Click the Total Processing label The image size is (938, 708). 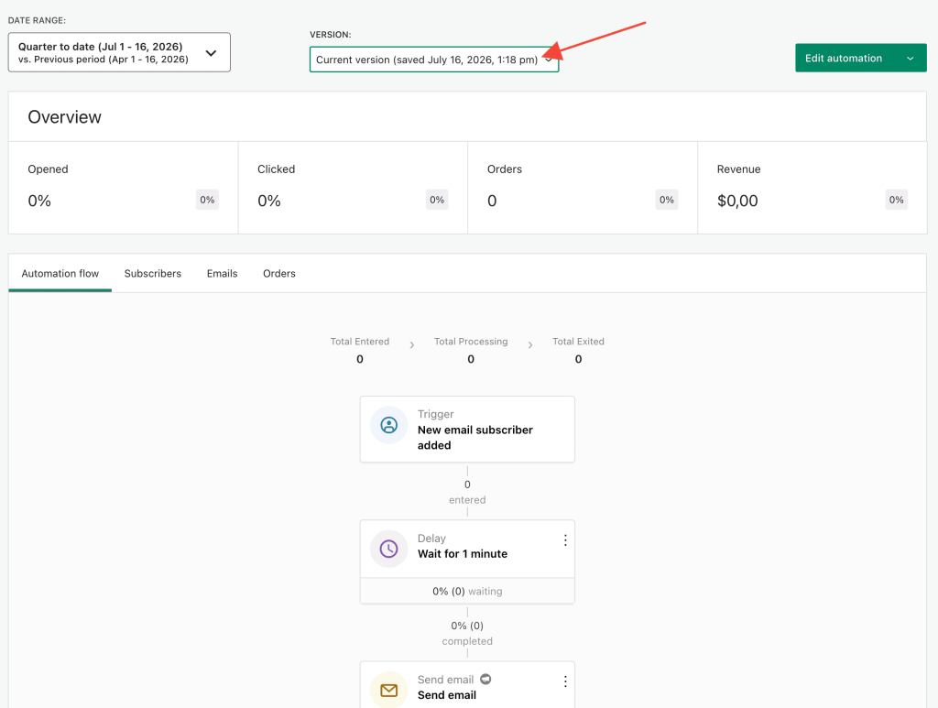(471, 342)
